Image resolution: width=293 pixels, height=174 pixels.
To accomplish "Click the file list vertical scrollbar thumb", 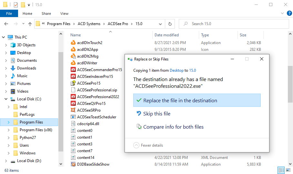I will (290, 84).
